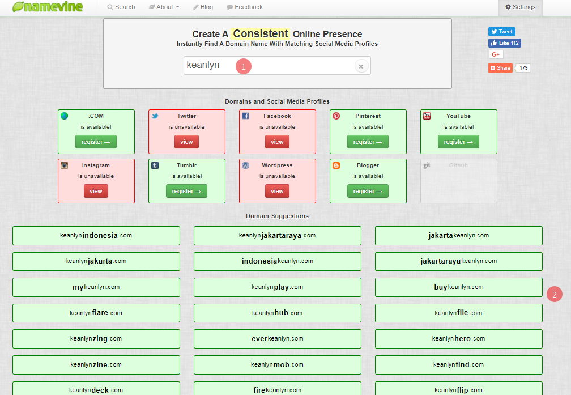Select keanlynjakarta.com suggestion
The width and height of the screenshot is (571, 395).
[x=96, y=261]
